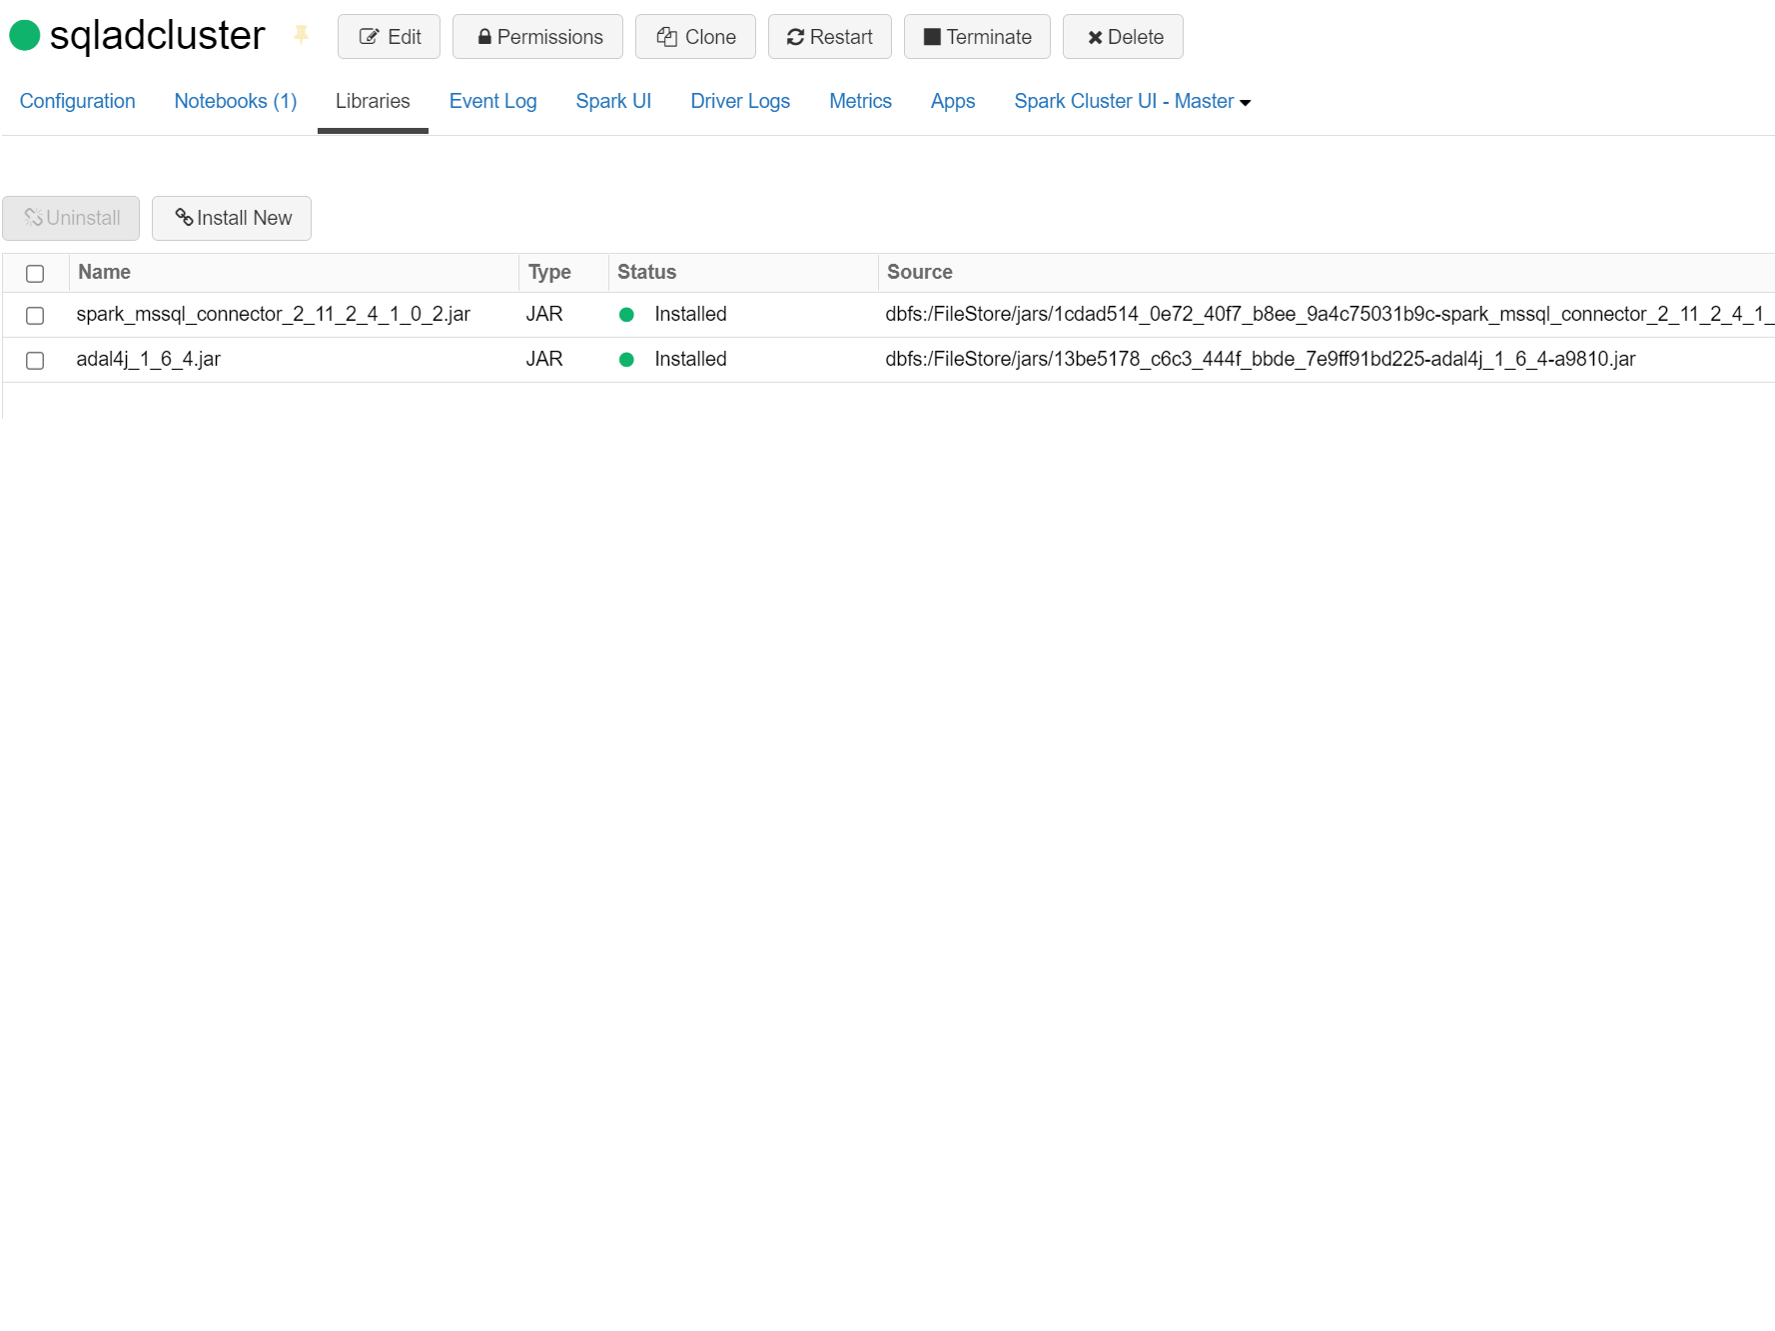The width and height of the screenshot is (1775, 1331).
Task: Delete the cluster
Action: click(1123, 37)
